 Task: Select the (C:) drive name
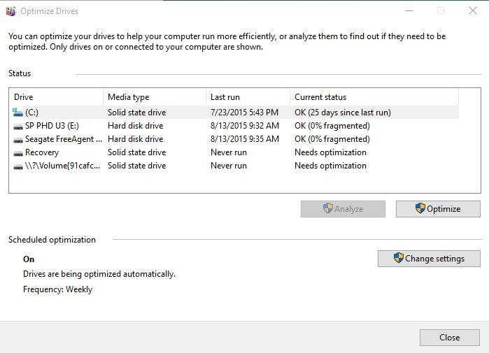31,113
